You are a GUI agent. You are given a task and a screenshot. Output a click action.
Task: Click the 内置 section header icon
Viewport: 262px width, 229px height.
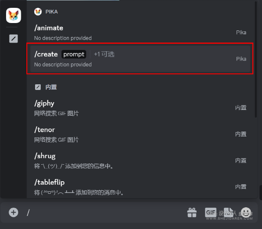coord(38,87)
